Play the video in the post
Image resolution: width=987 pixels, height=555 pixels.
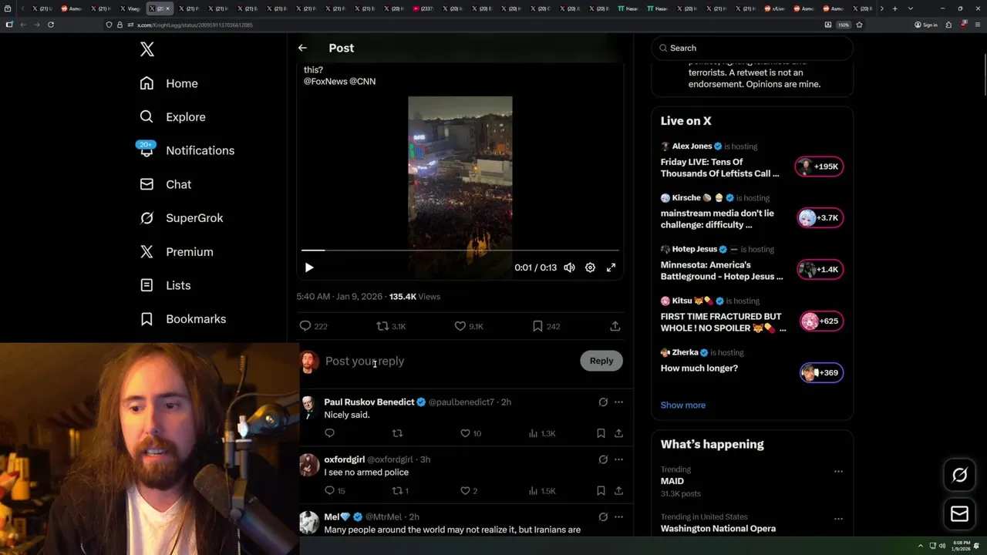[309, 267]
